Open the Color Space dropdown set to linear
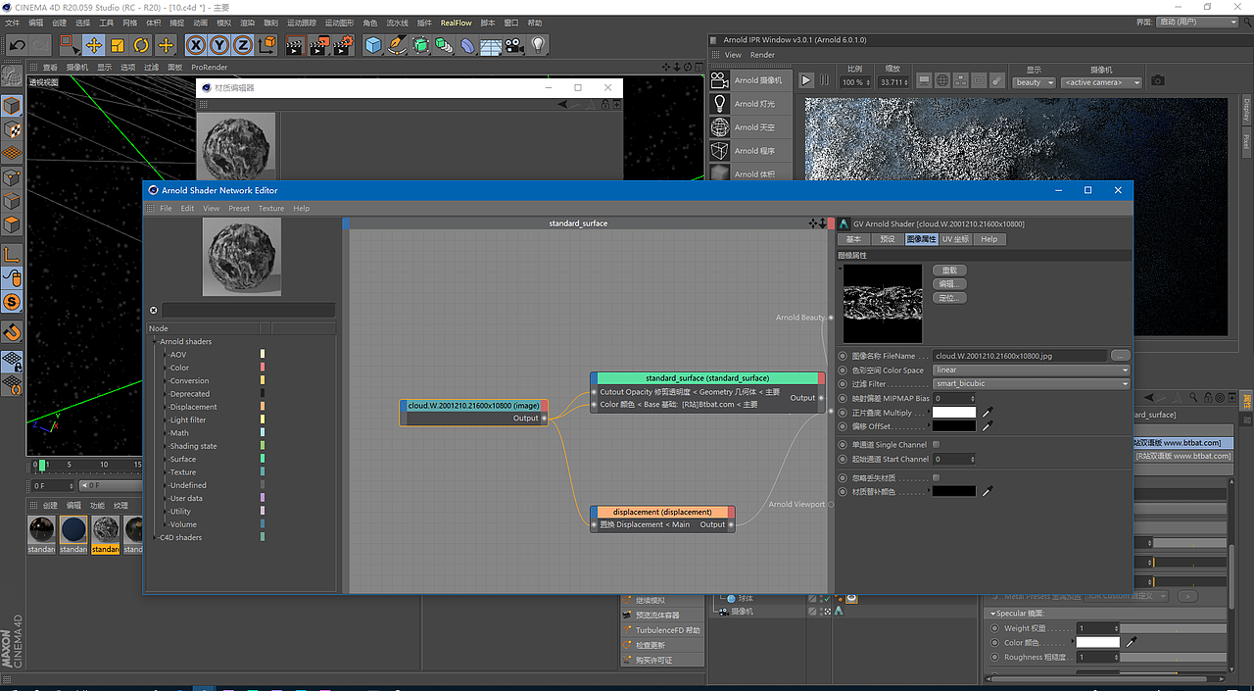 pyautogui.click(x=1031, y=370)
